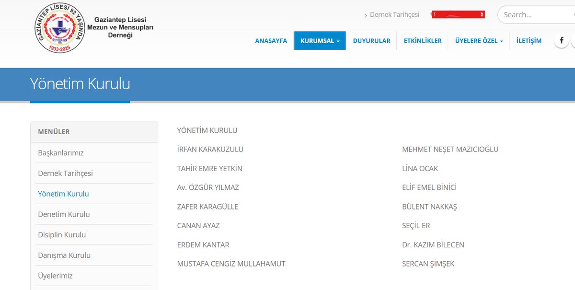Image resolution: width=575 pixels, height=290 pixels.
Task: Open the DUYURULAR menu item
Action: pos(371,41)
